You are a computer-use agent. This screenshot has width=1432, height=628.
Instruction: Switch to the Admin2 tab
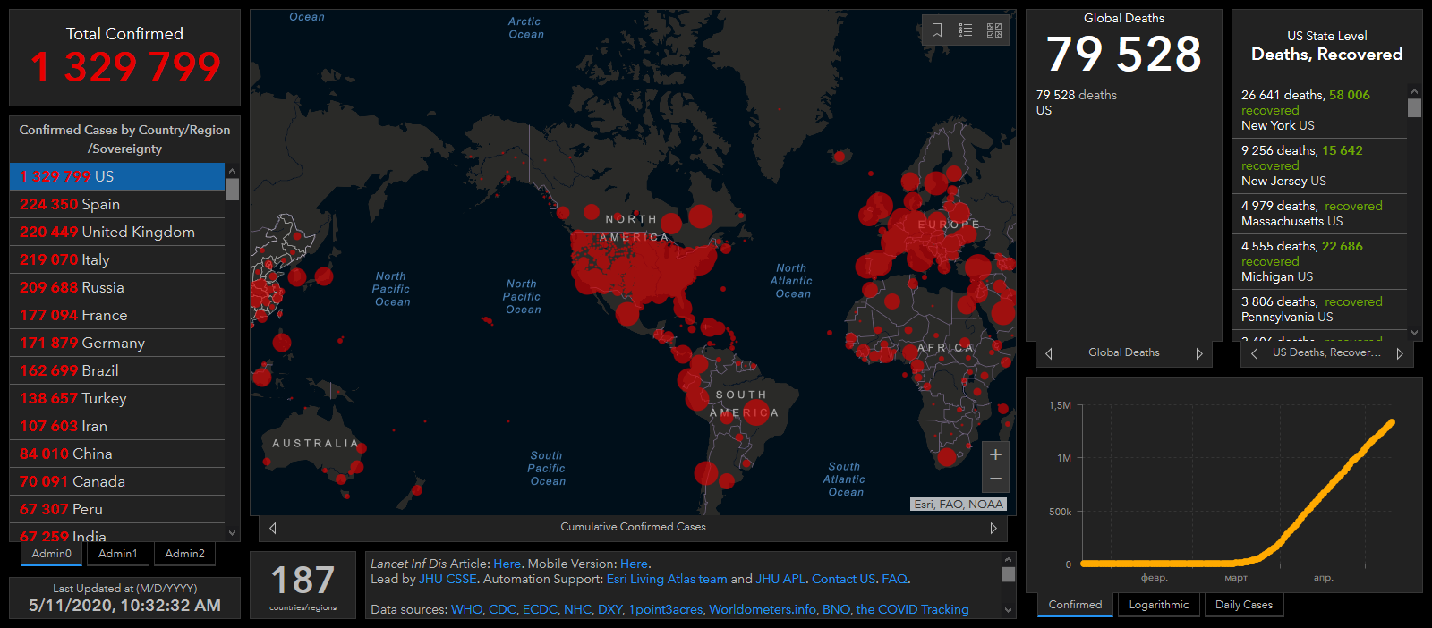tap(184, 554)
